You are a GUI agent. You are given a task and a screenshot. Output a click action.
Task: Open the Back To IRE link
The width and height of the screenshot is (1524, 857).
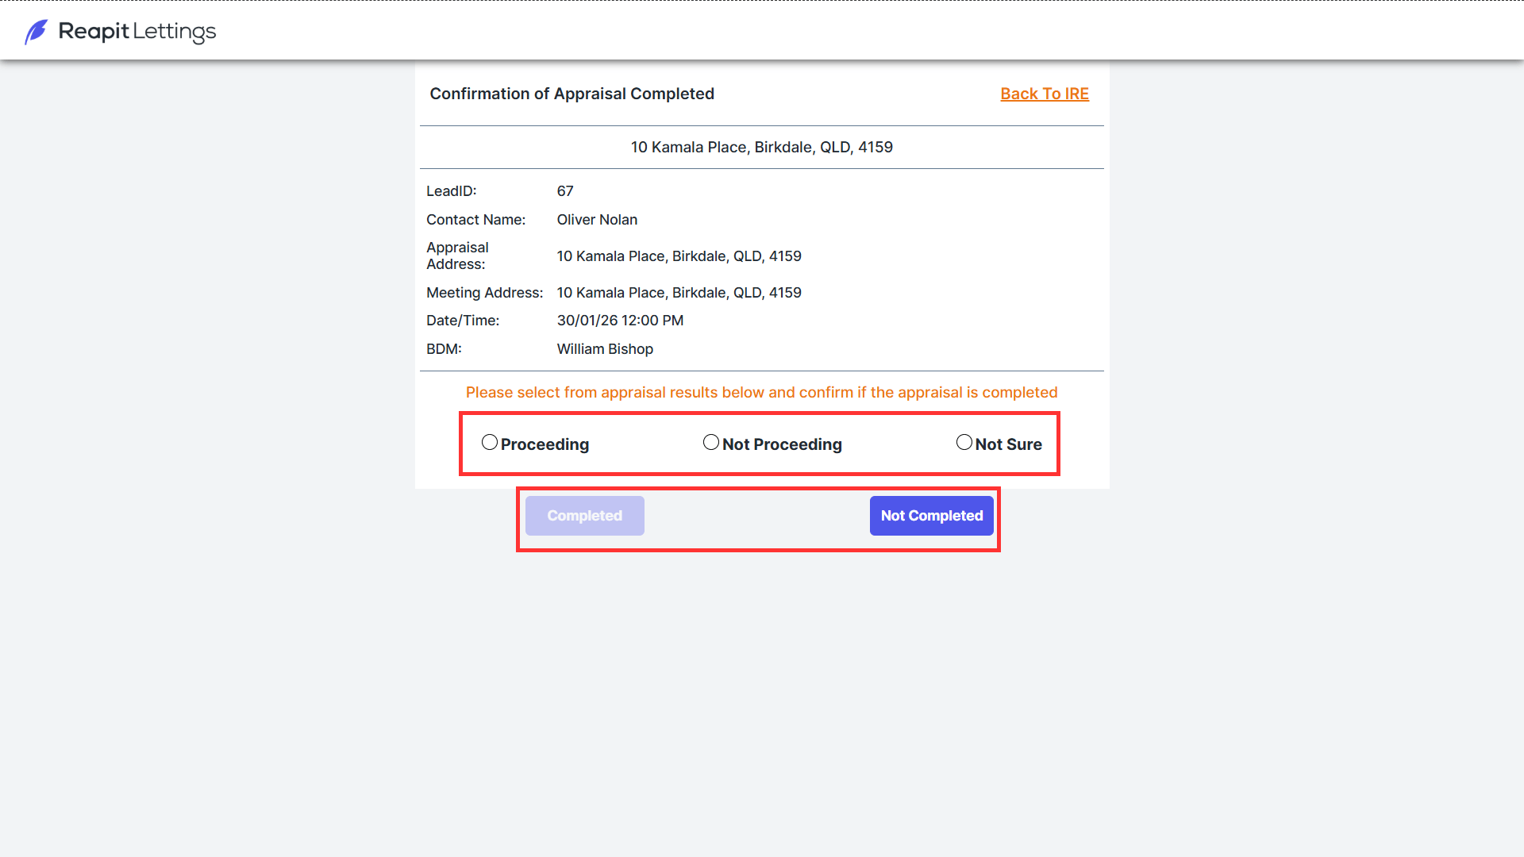(1045, 94)
